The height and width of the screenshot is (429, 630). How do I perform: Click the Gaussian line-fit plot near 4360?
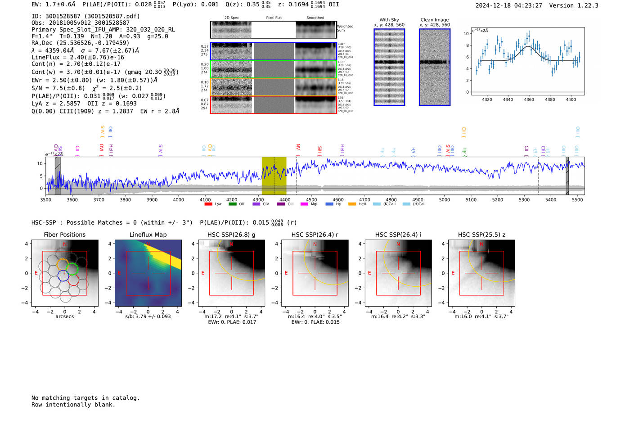[x=527, y=61]
